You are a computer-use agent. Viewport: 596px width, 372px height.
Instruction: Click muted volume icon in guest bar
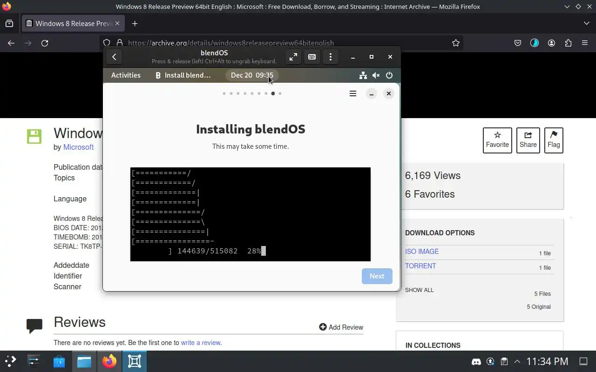coord(376,75)
